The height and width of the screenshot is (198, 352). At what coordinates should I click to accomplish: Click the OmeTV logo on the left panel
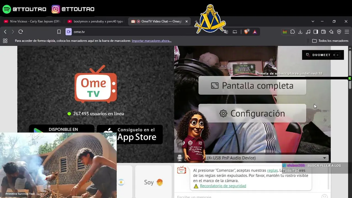(96, 84)
